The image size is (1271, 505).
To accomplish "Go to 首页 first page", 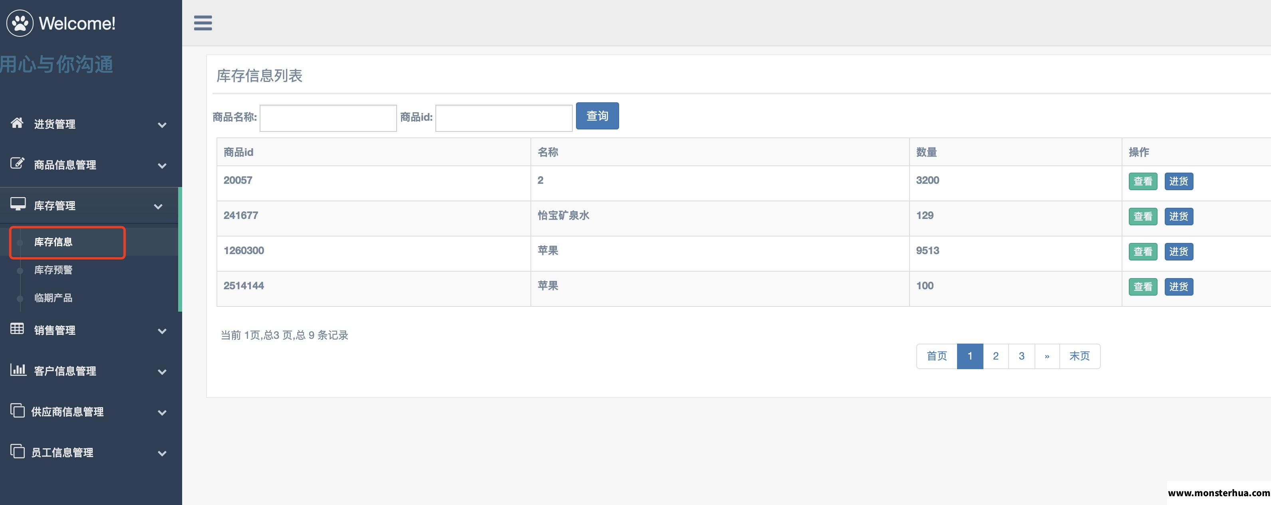I will [x=937, y=356].
